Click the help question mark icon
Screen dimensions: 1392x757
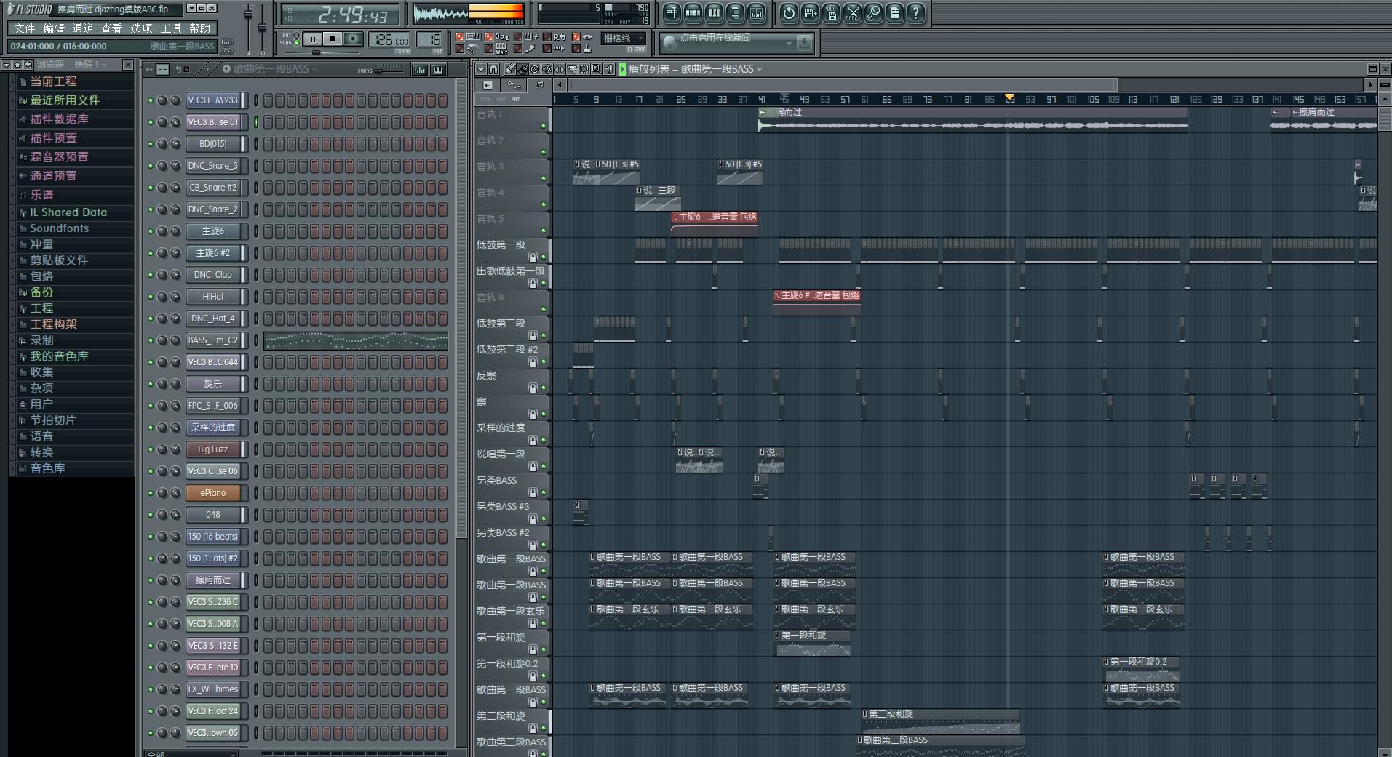[x=915, y=12]
